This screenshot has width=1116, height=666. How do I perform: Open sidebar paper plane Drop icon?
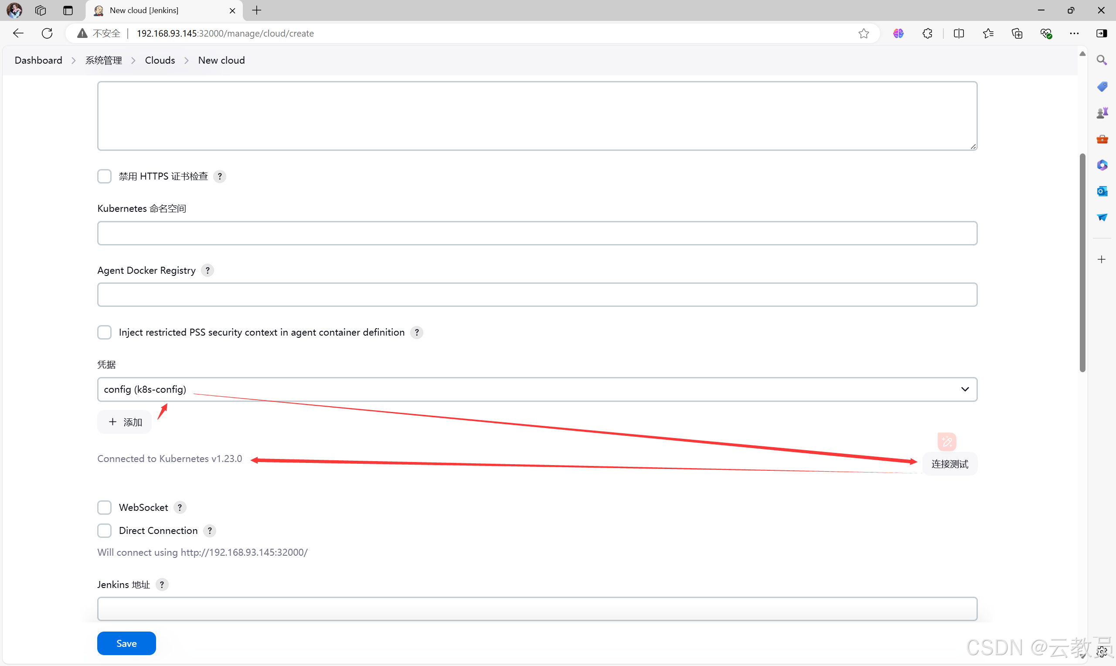(x=1102, y=217)
